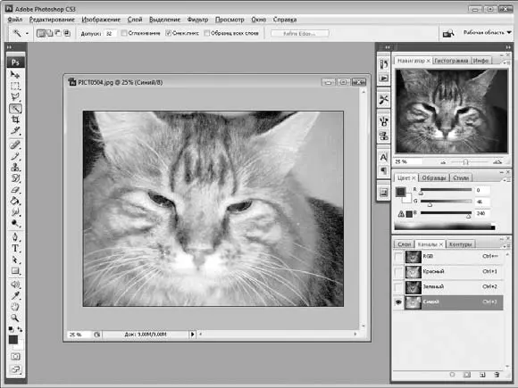The height and width of the screenshot is (388, 518).
Task: Select the Crop tool in toolbox
Action: tap(15, 120)
